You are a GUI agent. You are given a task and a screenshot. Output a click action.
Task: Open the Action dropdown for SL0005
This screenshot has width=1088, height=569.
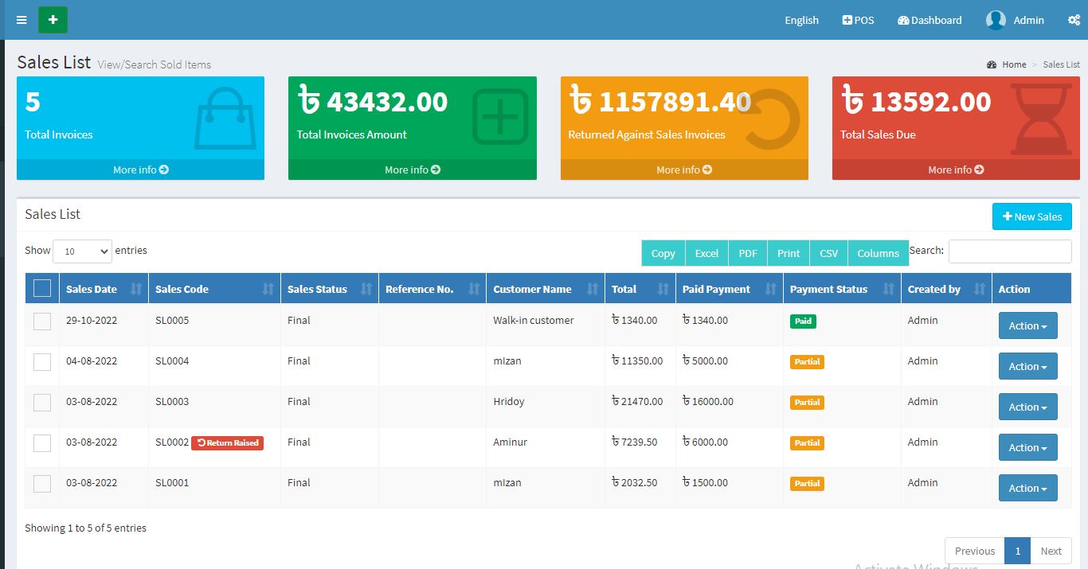point(1027,325)
